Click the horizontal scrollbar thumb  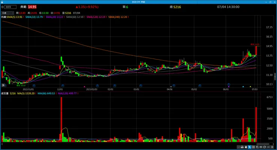pos(263,144)
